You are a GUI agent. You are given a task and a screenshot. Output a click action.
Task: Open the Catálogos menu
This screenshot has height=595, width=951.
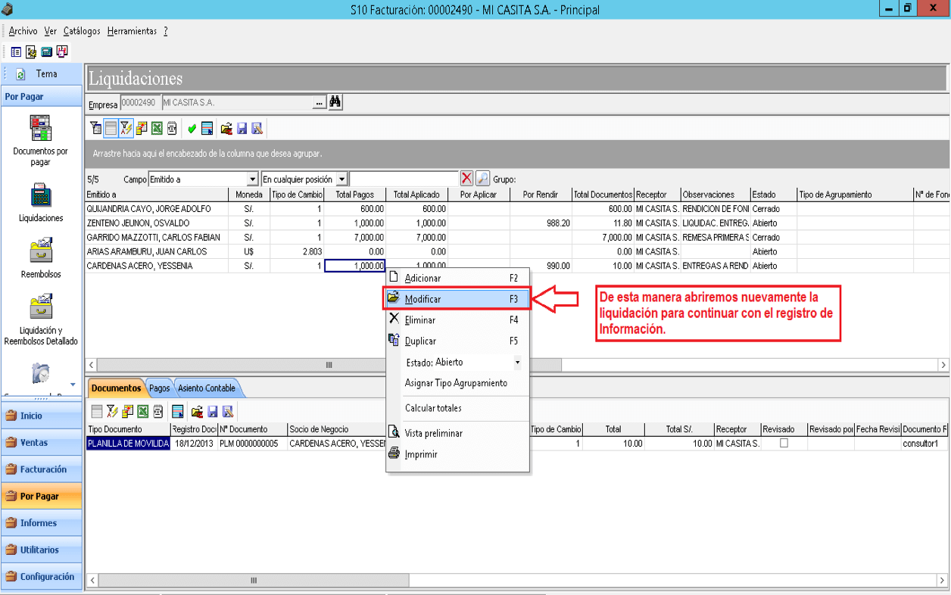(x=82, y=31)
